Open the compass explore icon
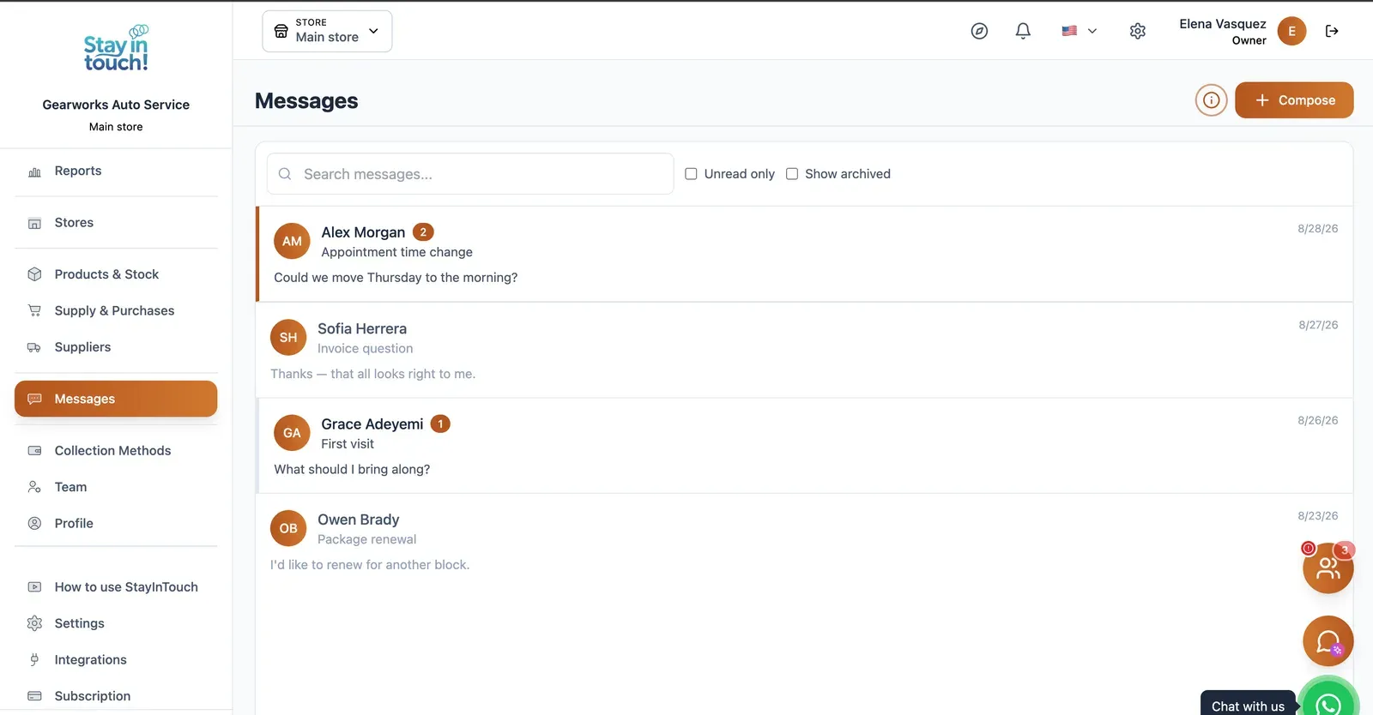The image size is (1373, 715). coord(979,31)
